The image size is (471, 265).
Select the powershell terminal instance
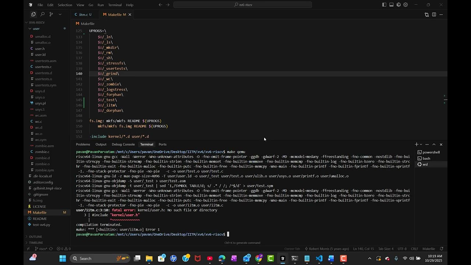[431, 152]
